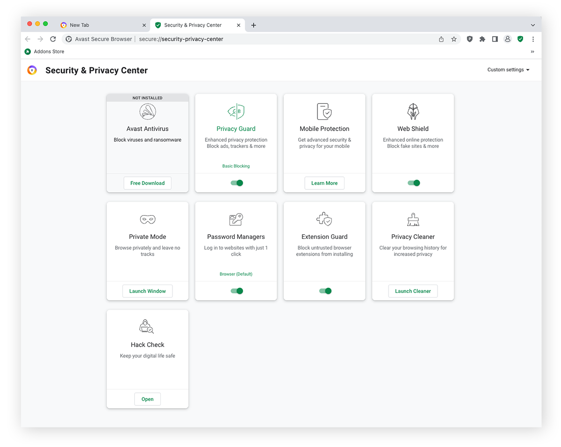Click the Extension Guard puzzle icon

324,219
